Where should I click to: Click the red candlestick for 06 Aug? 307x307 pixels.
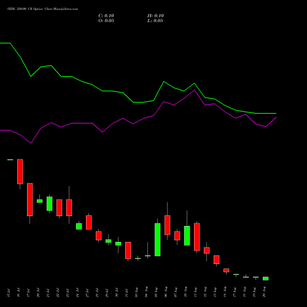click(168, 225)
